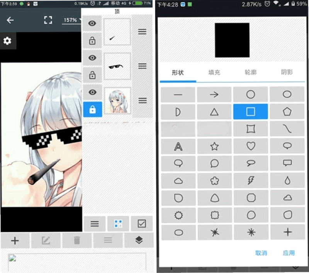
Task: Open the layer list menu button
Action: (x=95, y=224)
